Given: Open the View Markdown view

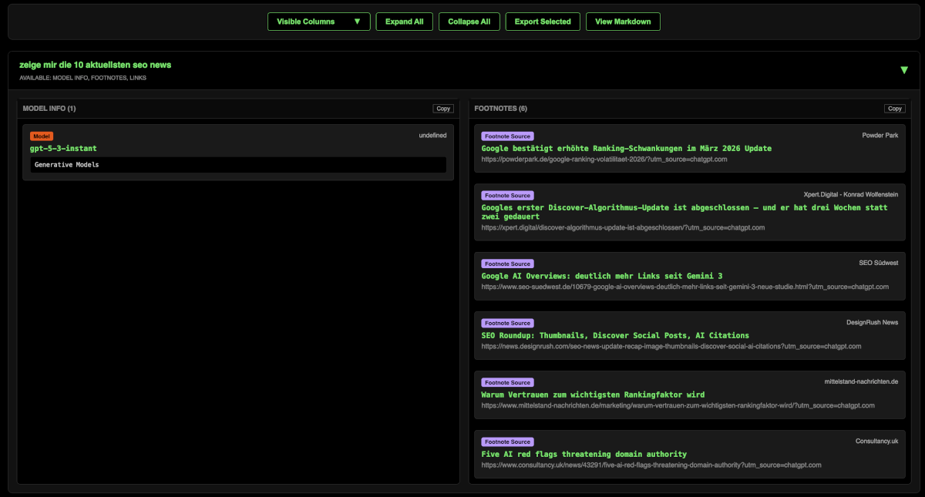Looking at the screenshot, I should click(623, 22).
